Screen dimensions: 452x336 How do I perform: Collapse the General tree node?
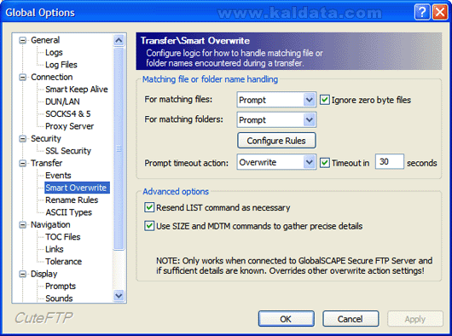22,40
